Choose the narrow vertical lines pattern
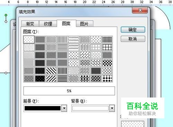Screen dimensions: 173x127 [x=62, y=55]
